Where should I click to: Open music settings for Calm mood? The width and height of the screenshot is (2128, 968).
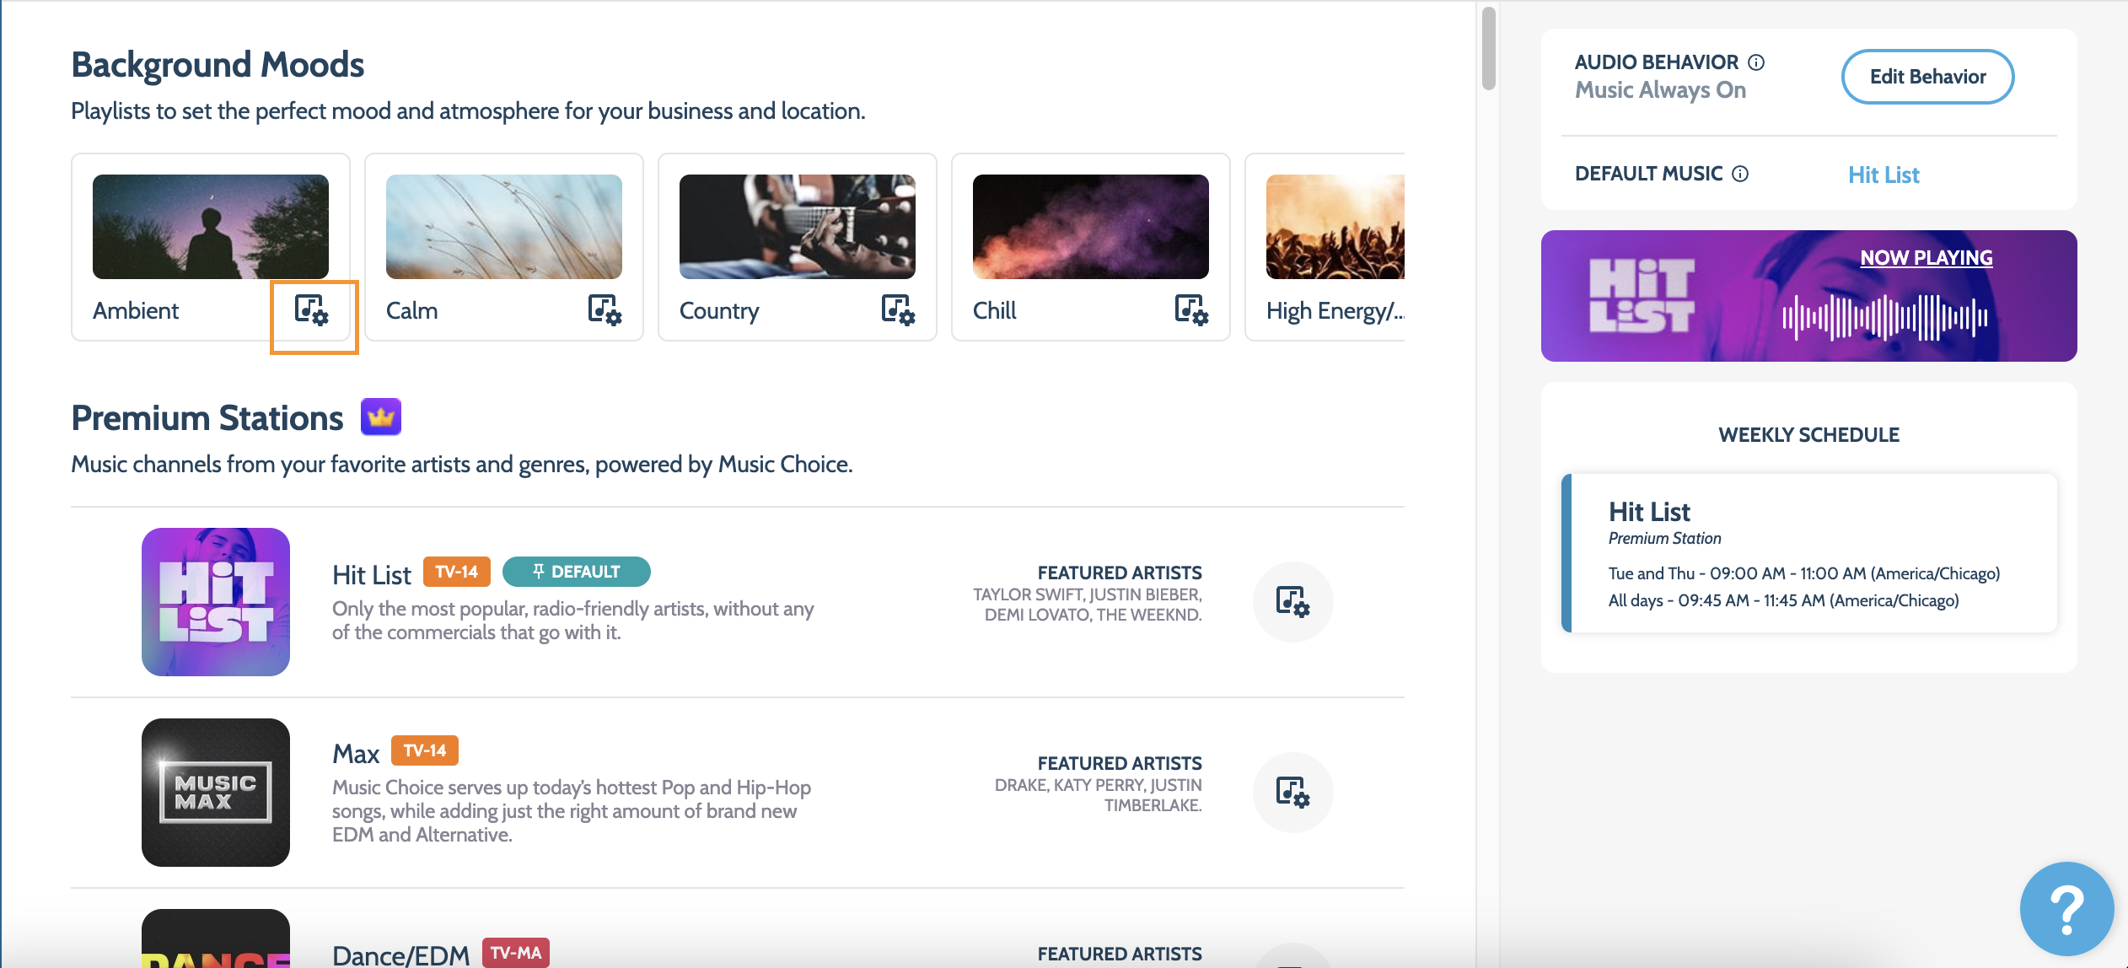[605, 310]
